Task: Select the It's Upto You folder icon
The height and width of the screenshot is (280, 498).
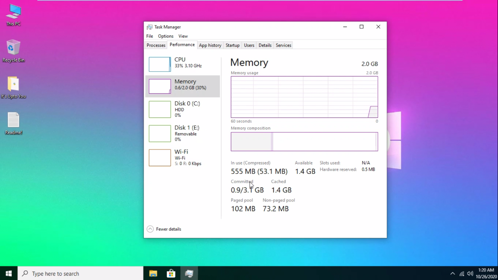Action: (x=13, y=87)
